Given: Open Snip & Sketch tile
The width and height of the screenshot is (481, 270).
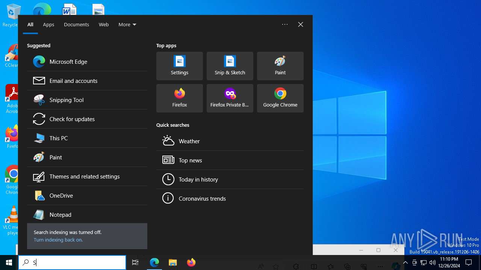Looking at the screenshot, I should pyautogui.click(x=230, y=66).
